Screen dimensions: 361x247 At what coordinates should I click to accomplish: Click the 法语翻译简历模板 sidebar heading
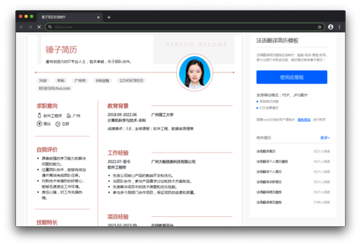pyautogui.click(x=278, y=40)
